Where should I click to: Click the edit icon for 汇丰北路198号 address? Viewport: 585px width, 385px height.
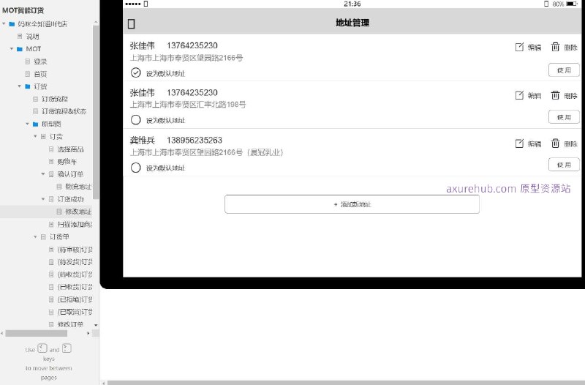click(519, 95)
